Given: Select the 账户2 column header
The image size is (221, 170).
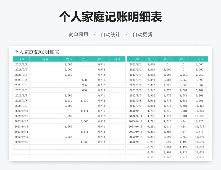Looking at the screenshot, I should pos(168,59).
